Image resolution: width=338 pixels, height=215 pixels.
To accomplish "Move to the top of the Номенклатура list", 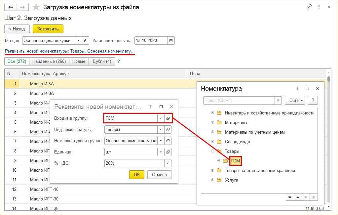I will 290,197.
